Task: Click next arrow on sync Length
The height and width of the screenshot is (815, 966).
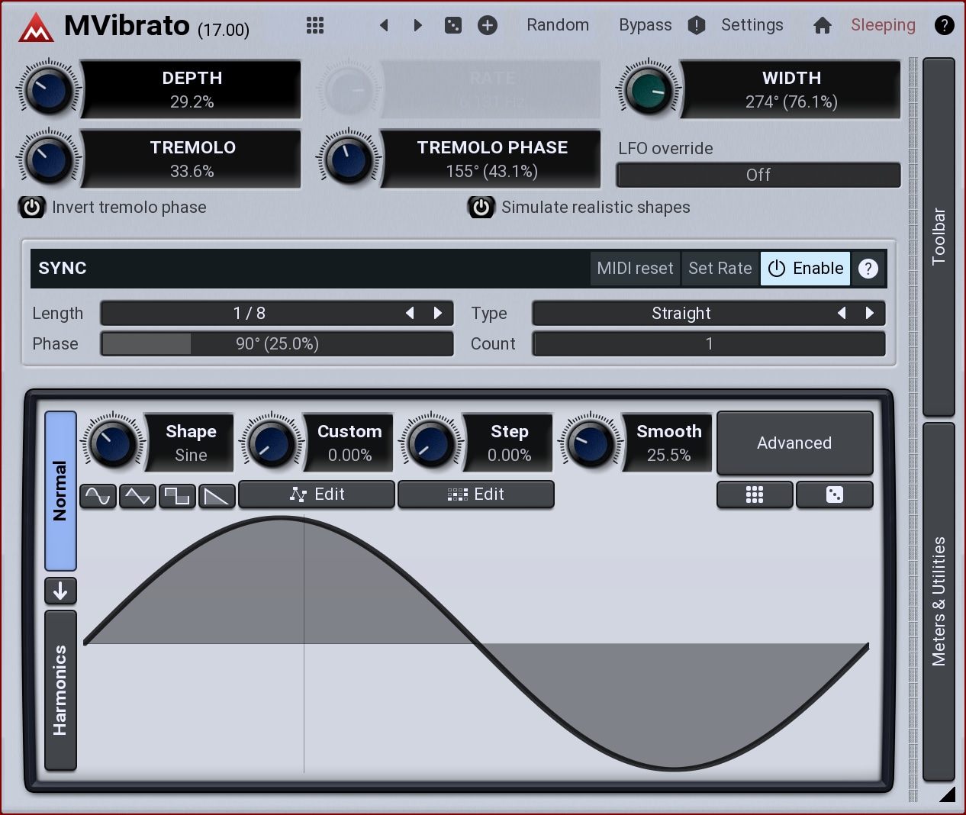Action: 438,313
